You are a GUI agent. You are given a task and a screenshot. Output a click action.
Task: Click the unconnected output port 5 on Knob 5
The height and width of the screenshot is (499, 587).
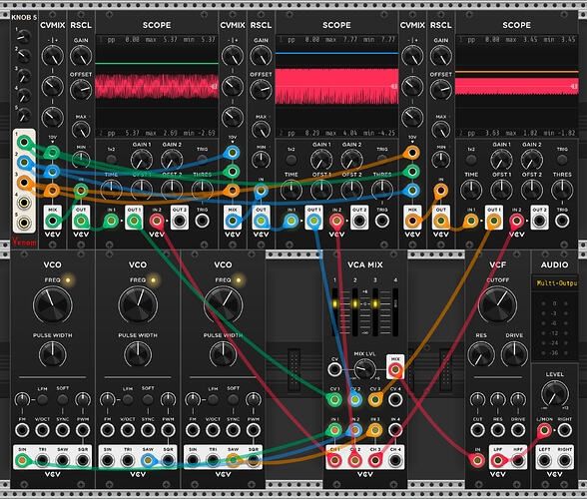[x=24, y=223]
